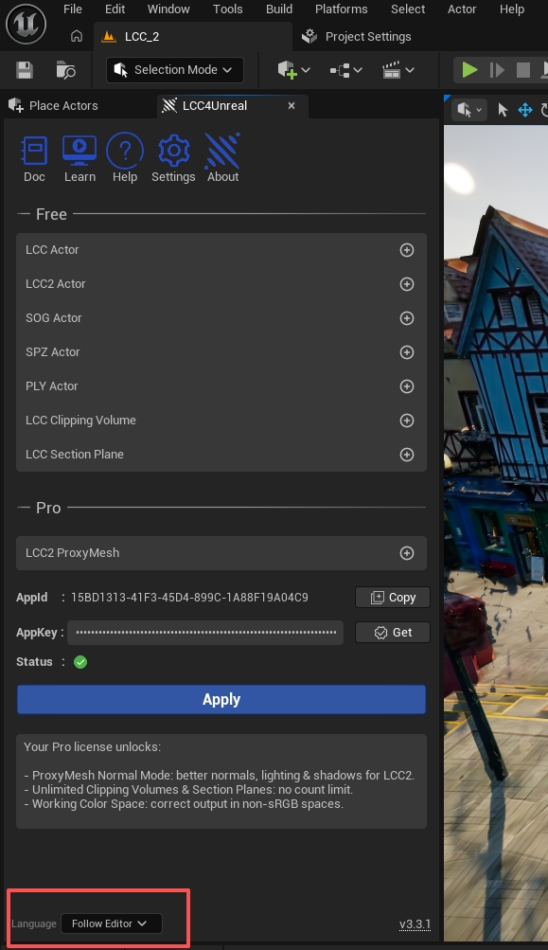
Task: Click the Help question mark icon
Action: coord(125,151)
